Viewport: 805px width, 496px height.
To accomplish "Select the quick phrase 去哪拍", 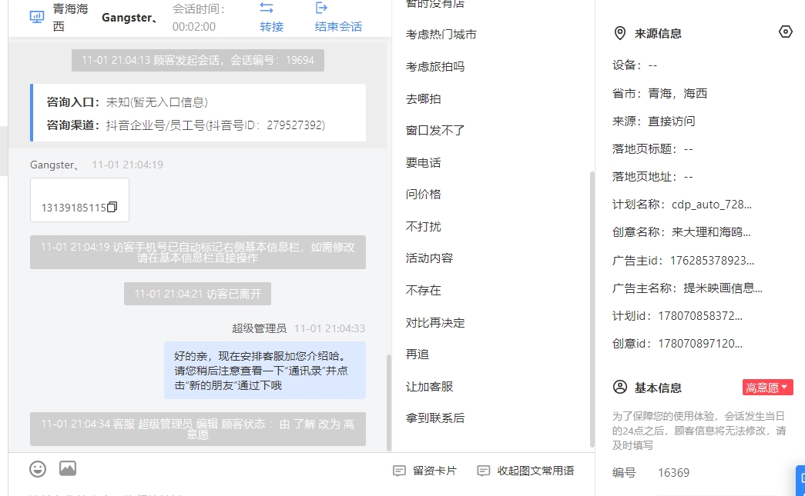I will pos(423,99).
